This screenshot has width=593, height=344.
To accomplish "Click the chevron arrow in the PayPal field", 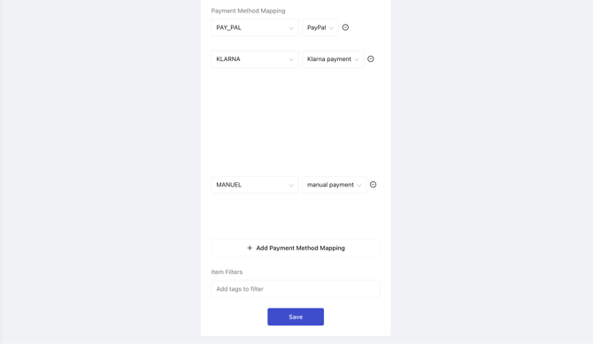I will click(x=331, y=28).
